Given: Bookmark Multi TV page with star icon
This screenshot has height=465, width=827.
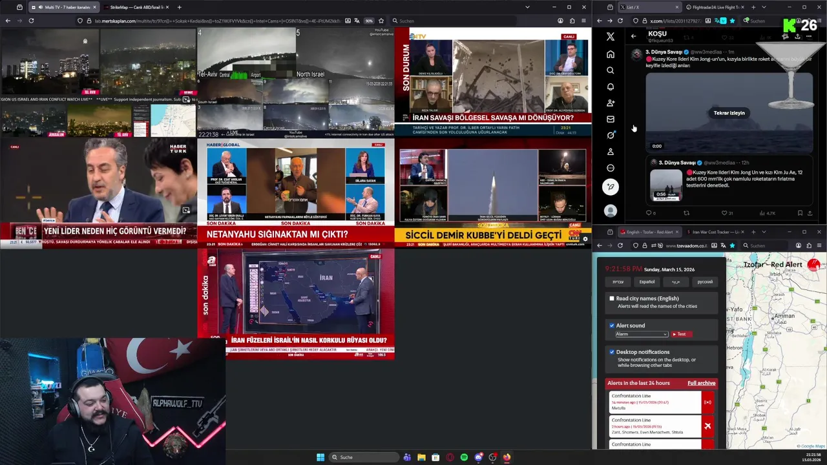Looking at the screenshot, I should 381,21.
